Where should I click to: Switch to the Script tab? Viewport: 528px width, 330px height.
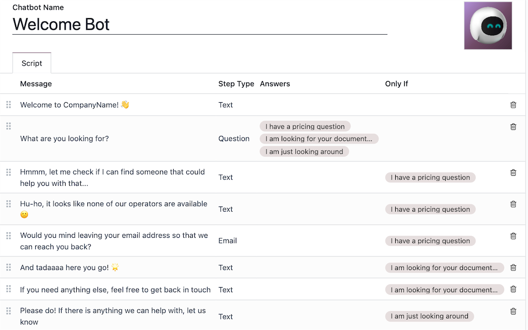click(31, 63)
